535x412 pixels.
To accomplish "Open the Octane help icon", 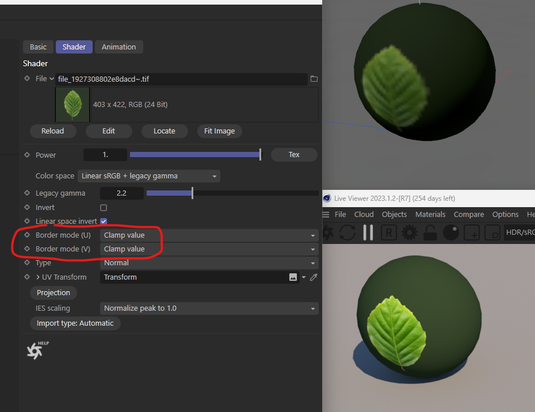I will (37, 350).
